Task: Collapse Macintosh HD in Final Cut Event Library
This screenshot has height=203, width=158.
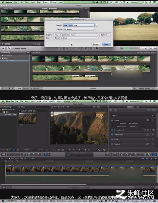Action: [1, 109]
